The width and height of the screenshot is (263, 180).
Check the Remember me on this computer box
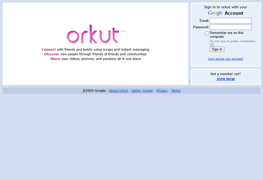click(x=207, y=33)
